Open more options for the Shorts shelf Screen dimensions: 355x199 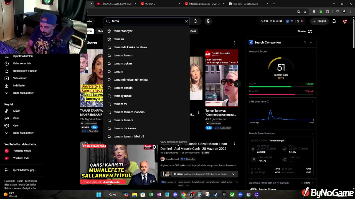pos(234,43)
